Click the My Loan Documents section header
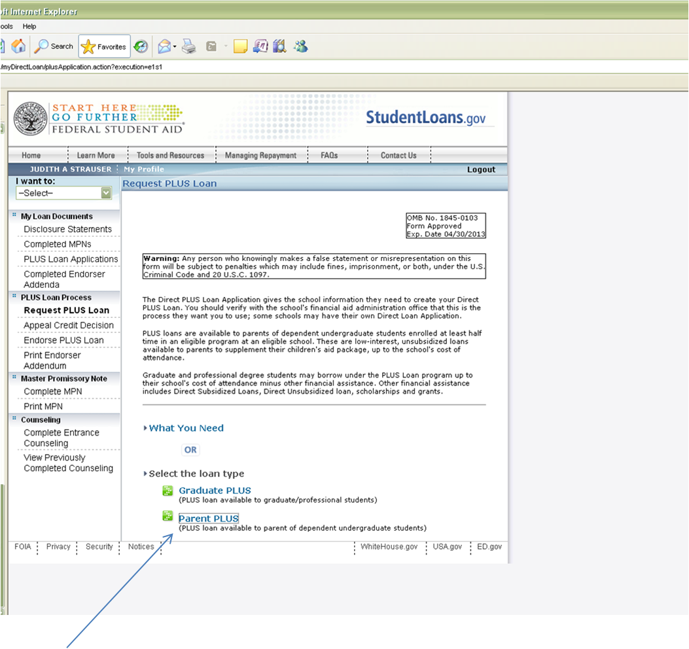Image resolution: width=689 pixels, height=649 pixels. pyautogui.click(x=57, y=217)
